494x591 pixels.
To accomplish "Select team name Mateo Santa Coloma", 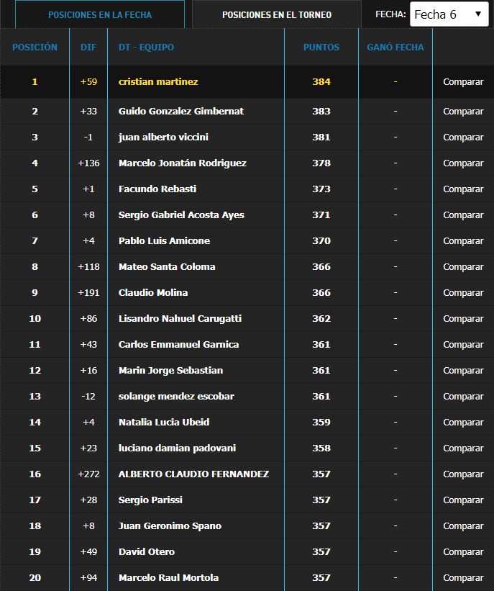I will click(x=167, y=267).
